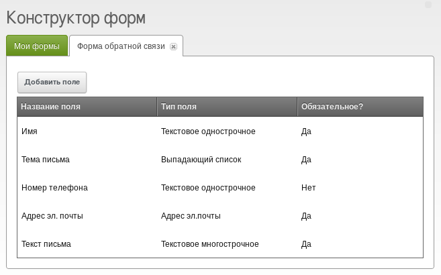Select the Форма обратной связи tab
Viewport: 441px width, 275px height.
click(121, 46)
